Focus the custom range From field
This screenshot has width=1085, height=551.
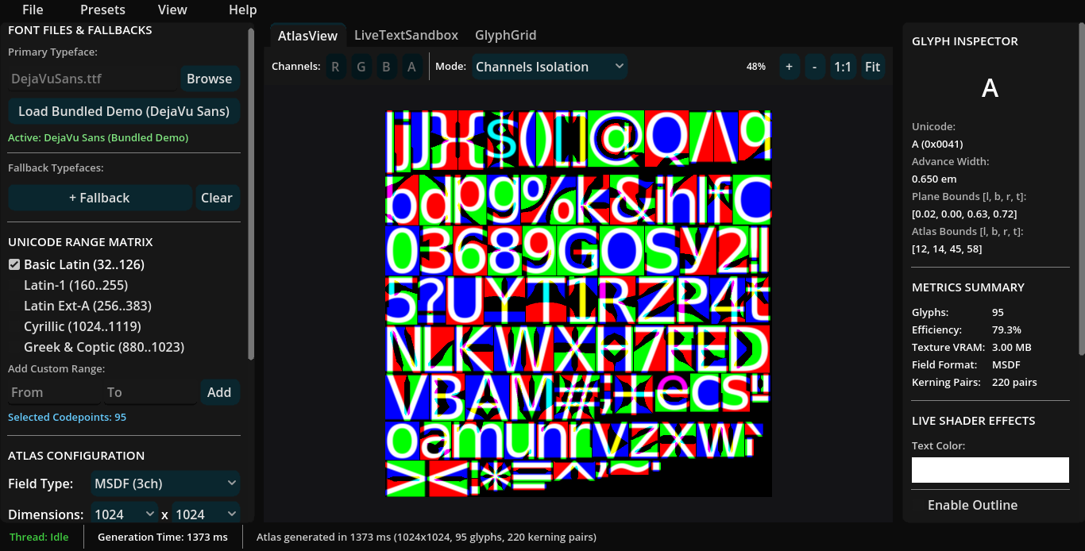tap(54, 392)
